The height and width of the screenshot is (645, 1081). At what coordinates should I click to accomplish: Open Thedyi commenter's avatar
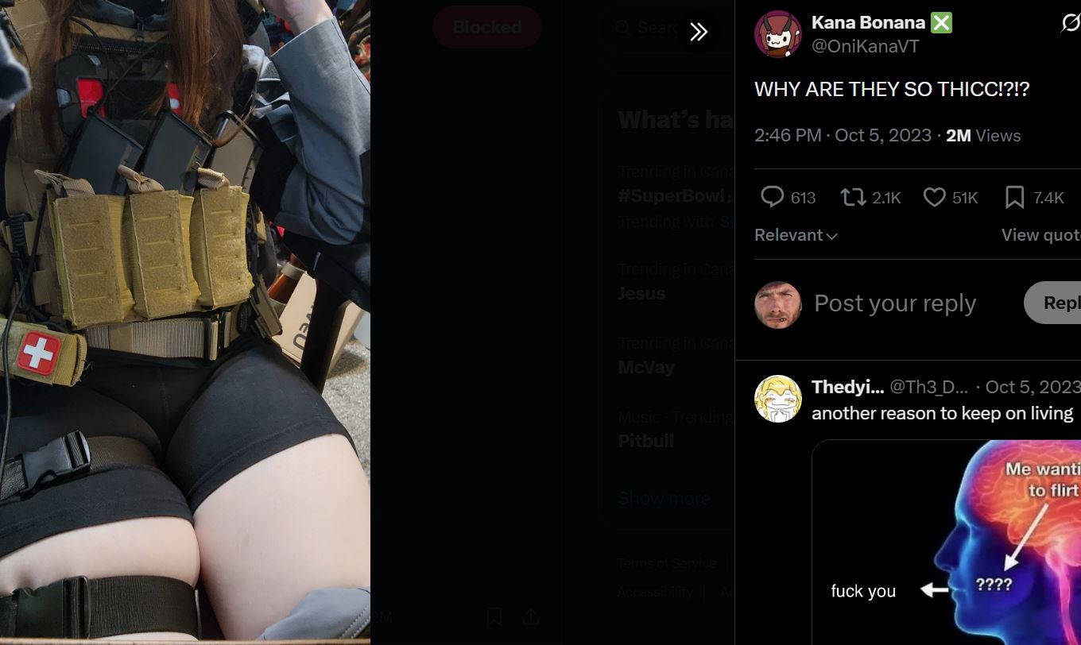(x=777, y=399)
